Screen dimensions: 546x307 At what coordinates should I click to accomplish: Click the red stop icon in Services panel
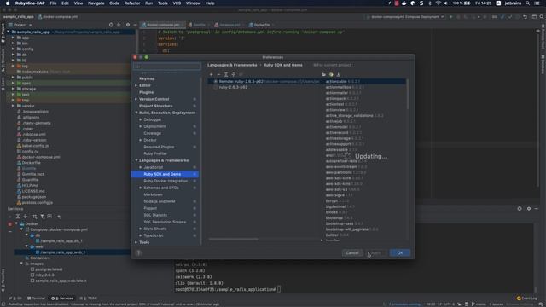[9, 224]
